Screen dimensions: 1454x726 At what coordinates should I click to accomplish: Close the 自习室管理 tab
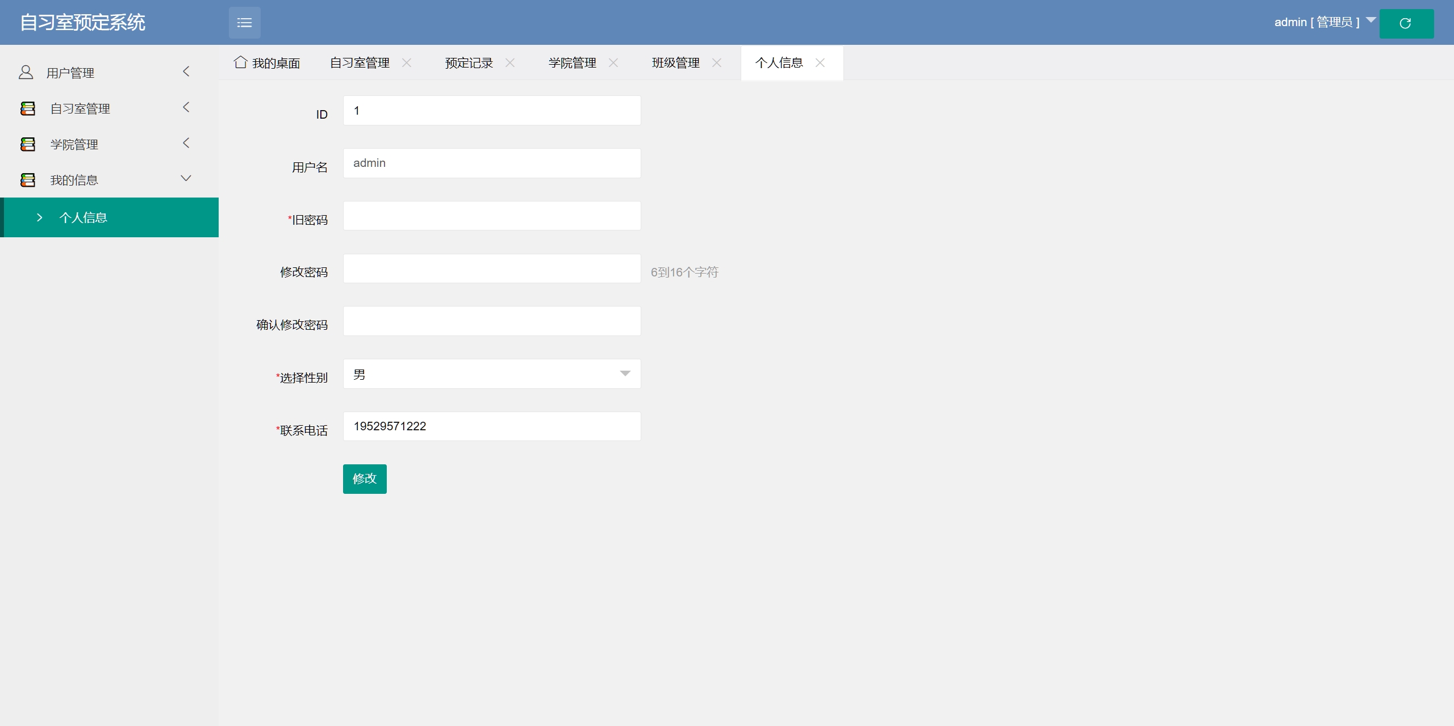(407, 62)
